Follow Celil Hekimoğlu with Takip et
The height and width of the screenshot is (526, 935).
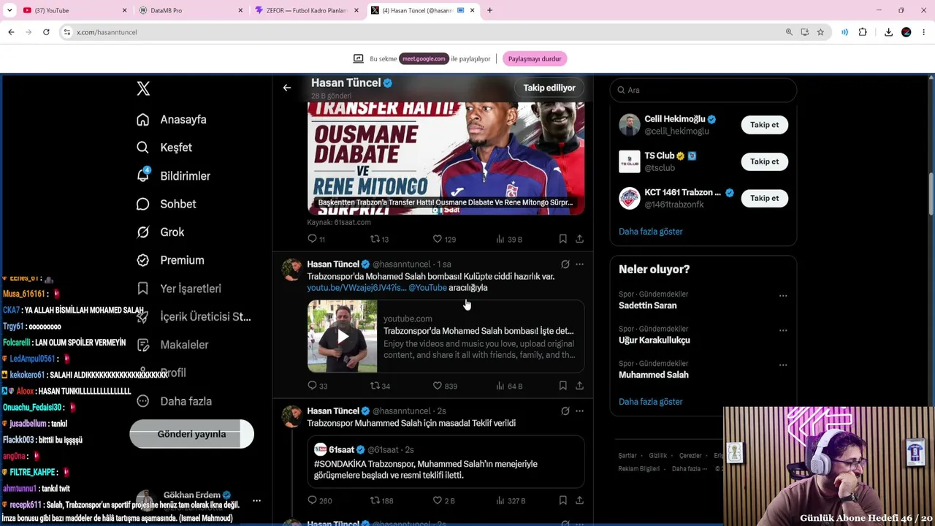coord(764,125)
